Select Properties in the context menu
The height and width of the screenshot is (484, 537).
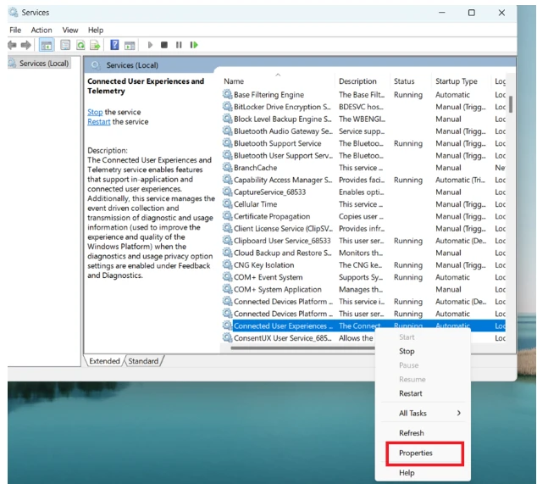(x=424, y=453)
